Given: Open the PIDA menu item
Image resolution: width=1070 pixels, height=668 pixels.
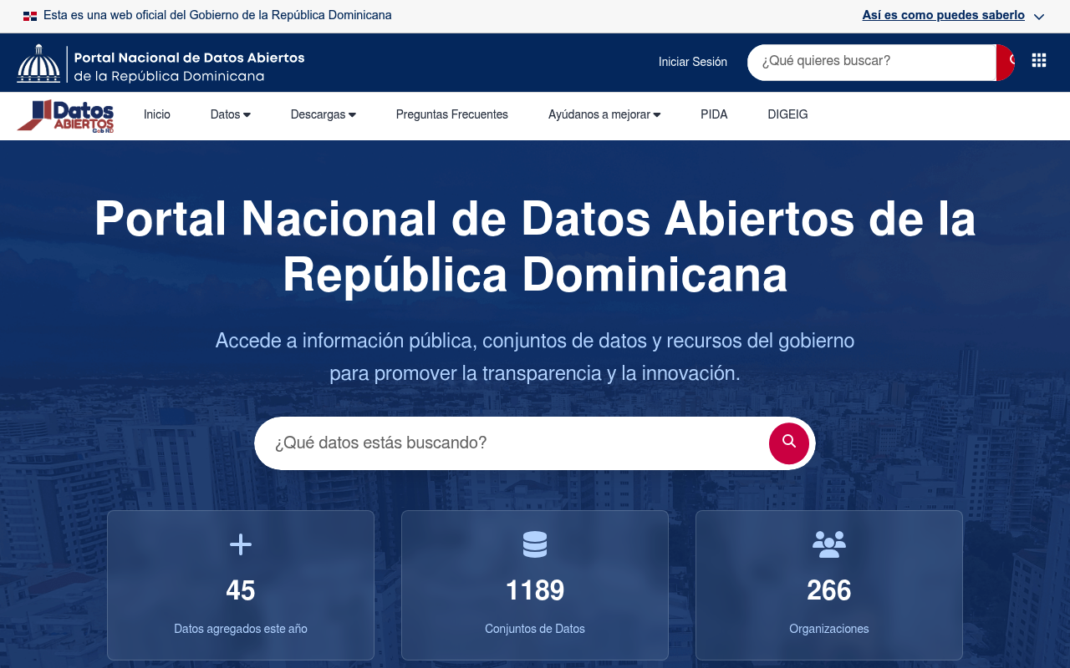Looking at the screenshot, I should (x=714, y=114).
